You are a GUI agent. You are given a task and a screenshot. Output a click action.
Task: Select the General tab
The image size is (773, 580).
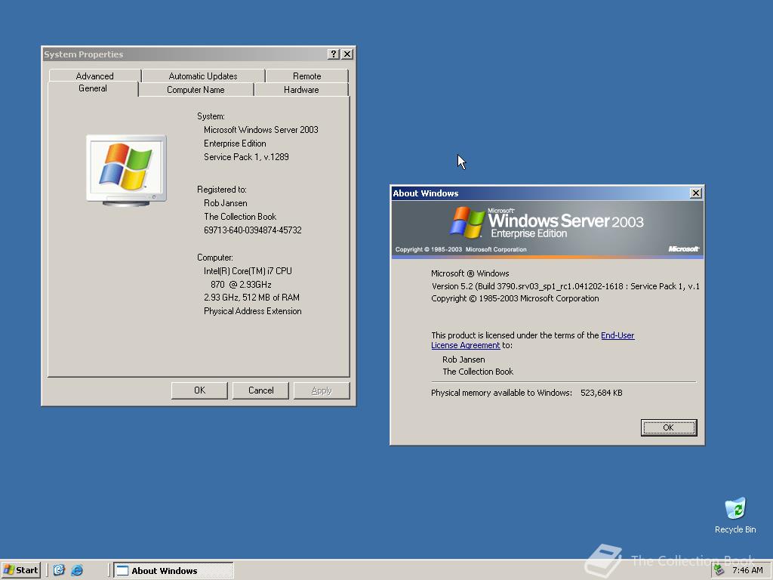pyautogui.click(x=93, y=89)
